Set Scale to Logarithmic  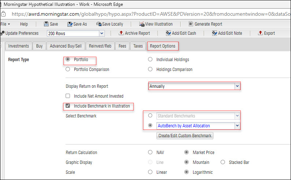(186, 172)
